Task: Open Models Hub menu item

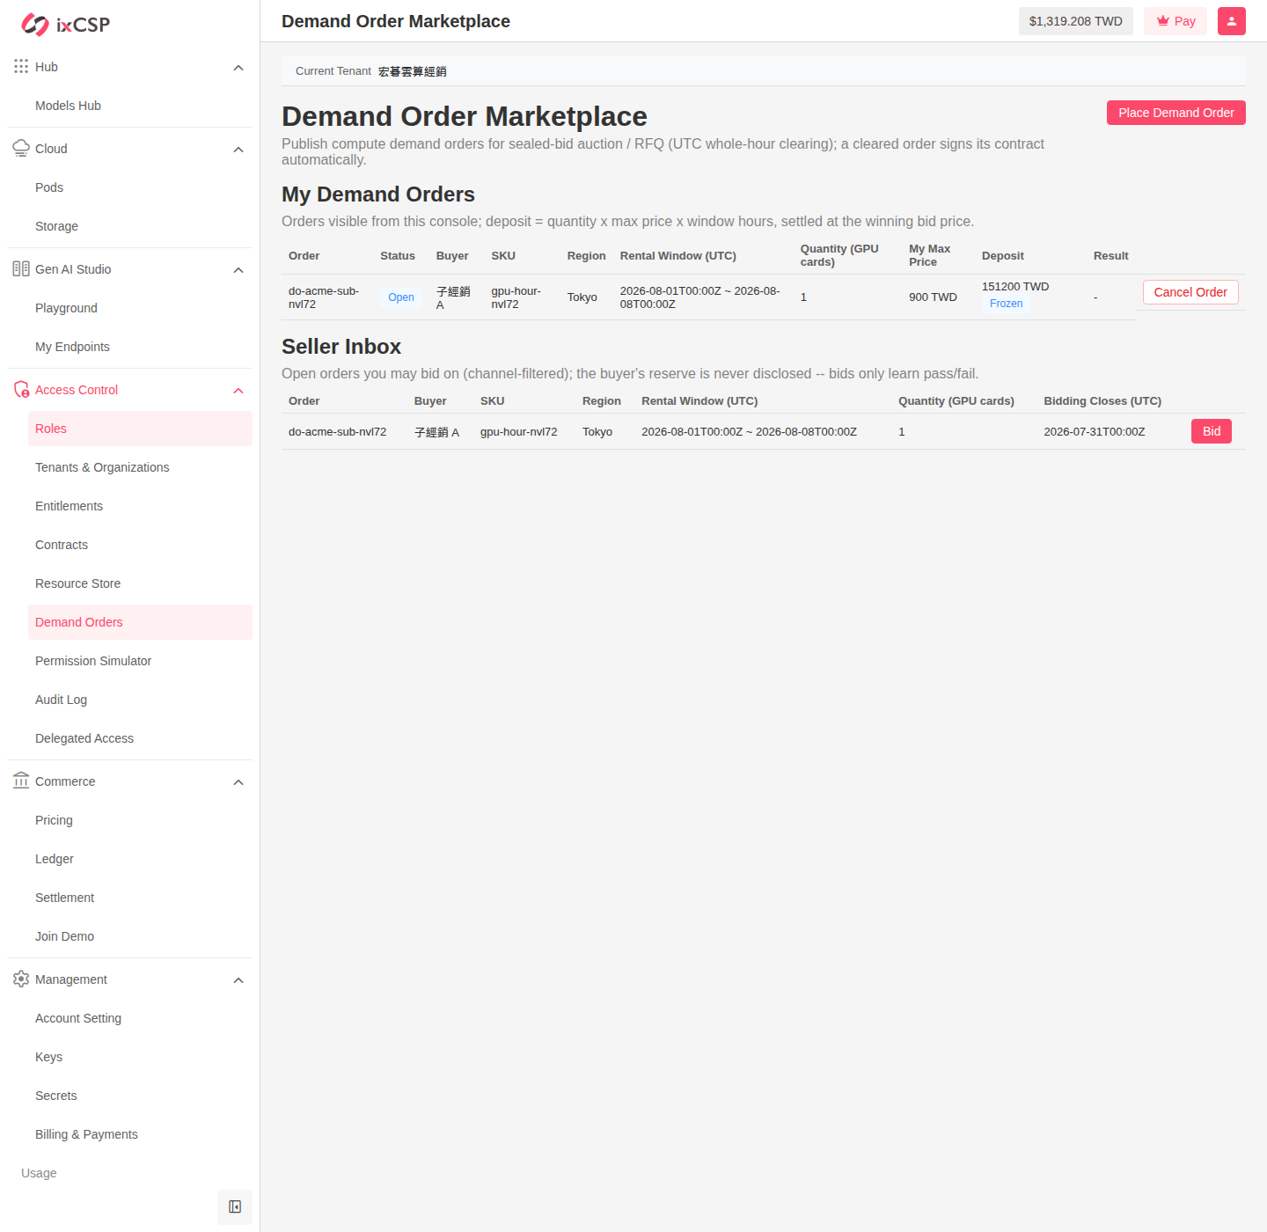Action: (x=140, y=106)
